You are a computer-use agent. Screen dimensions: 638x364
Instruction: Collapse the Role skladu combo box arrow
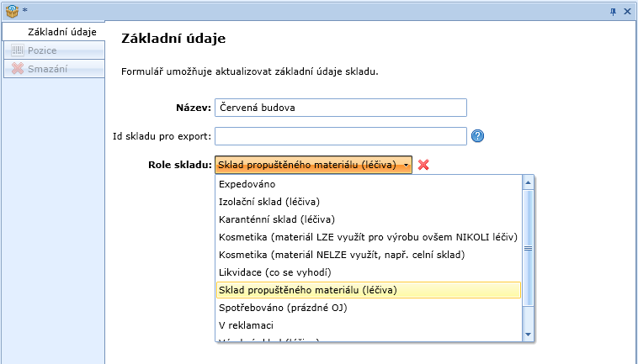coord(406,165)
